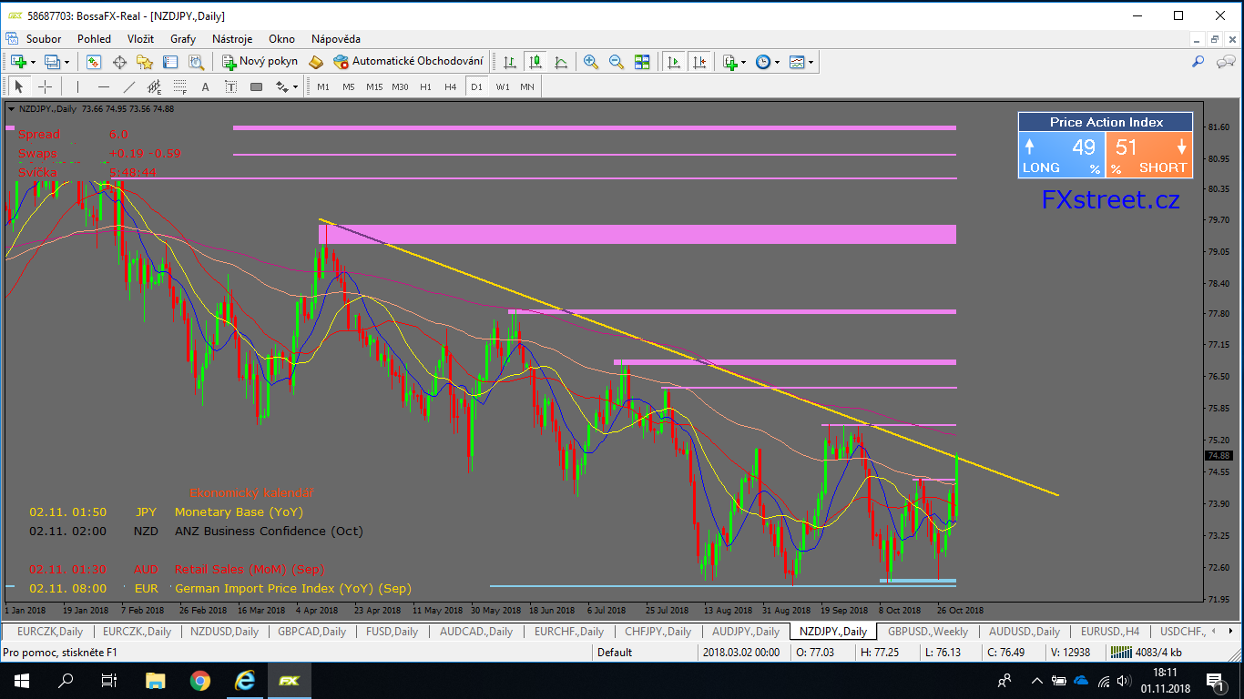Select the Fibonacci retracement tool
Screen dimensions: 1244x699
pos(180,86)
